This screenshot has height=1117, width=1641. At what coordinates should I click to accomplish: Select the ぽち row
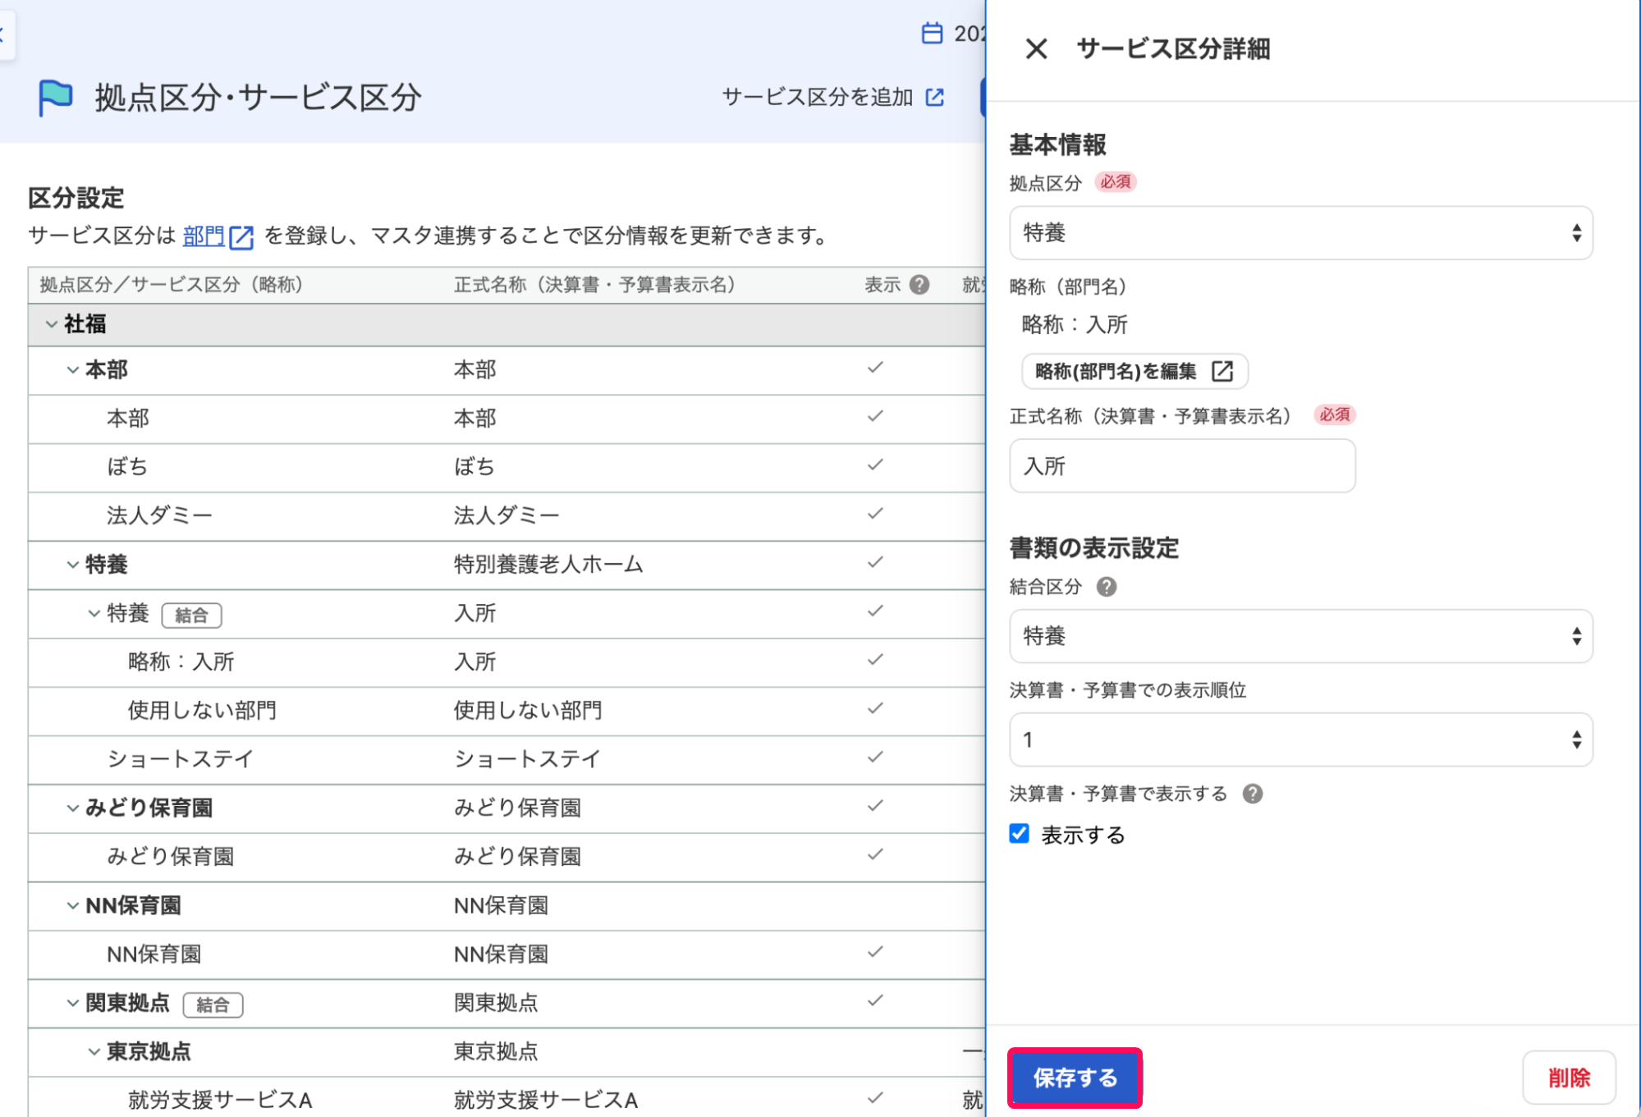tap(507, 467)
